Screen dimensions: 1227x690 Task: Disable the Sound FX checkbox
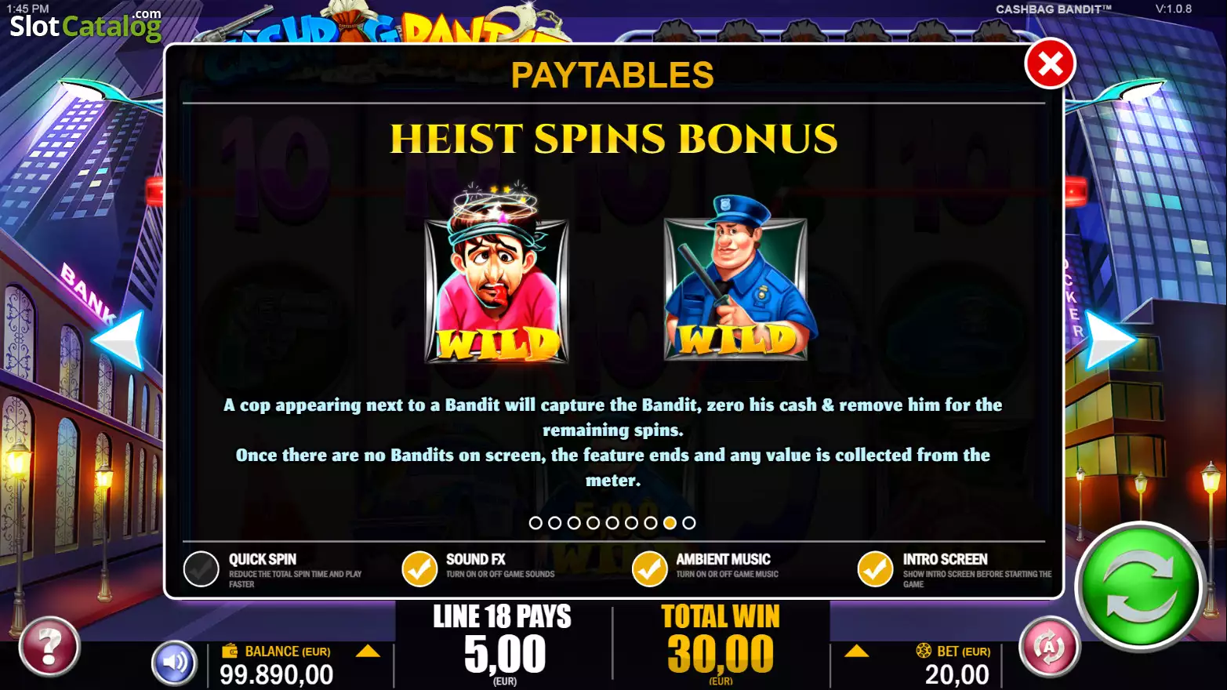point(419,569)
